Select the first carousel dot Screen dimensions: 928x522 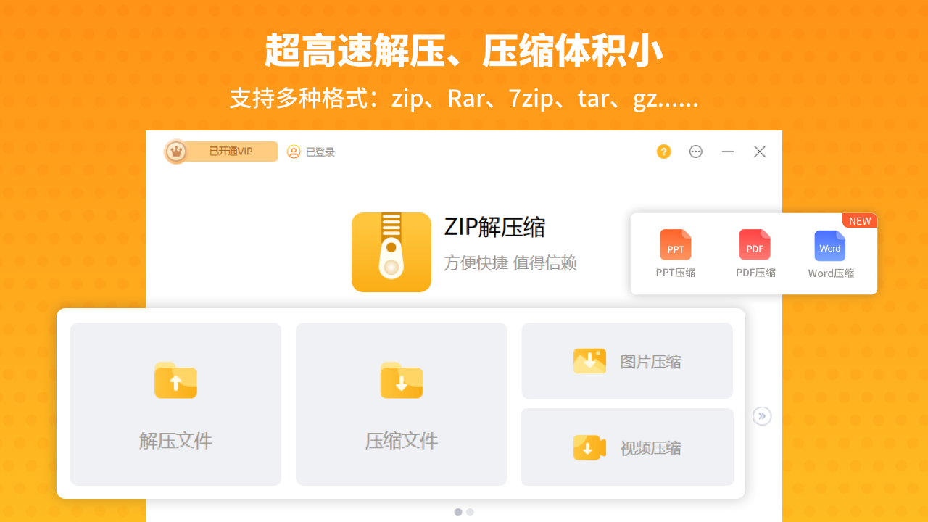(x=459, y=511)
